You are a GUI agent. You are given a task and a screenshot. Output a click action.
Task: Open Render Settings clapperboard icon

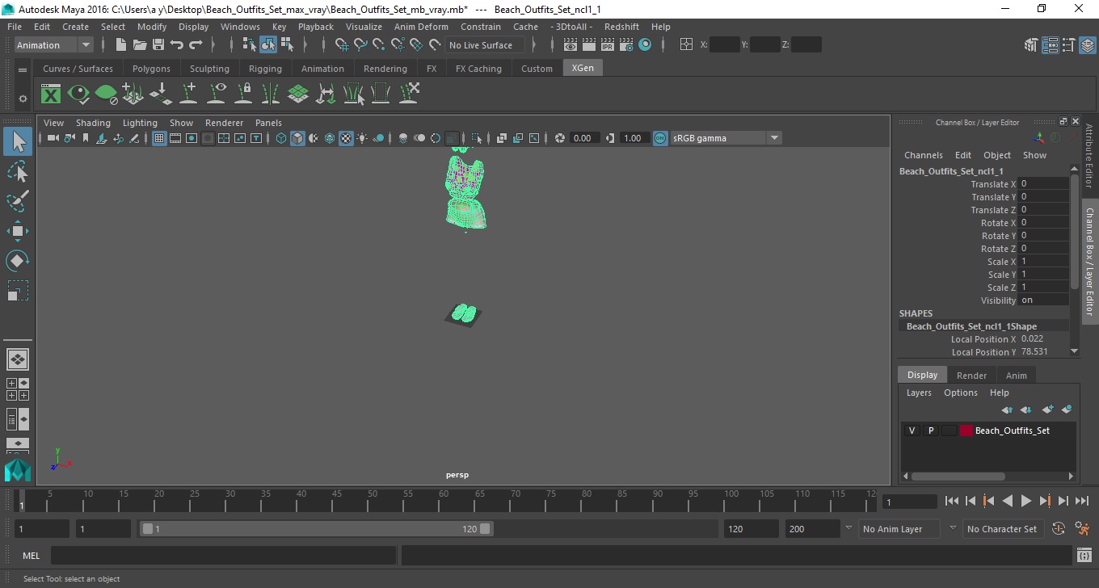[627, 45]
